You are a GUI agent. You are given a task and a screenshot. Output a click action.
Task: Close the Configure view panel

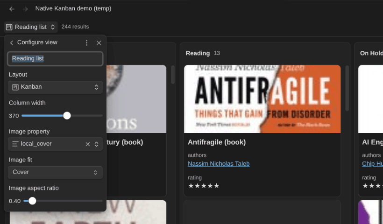[99, 43]
